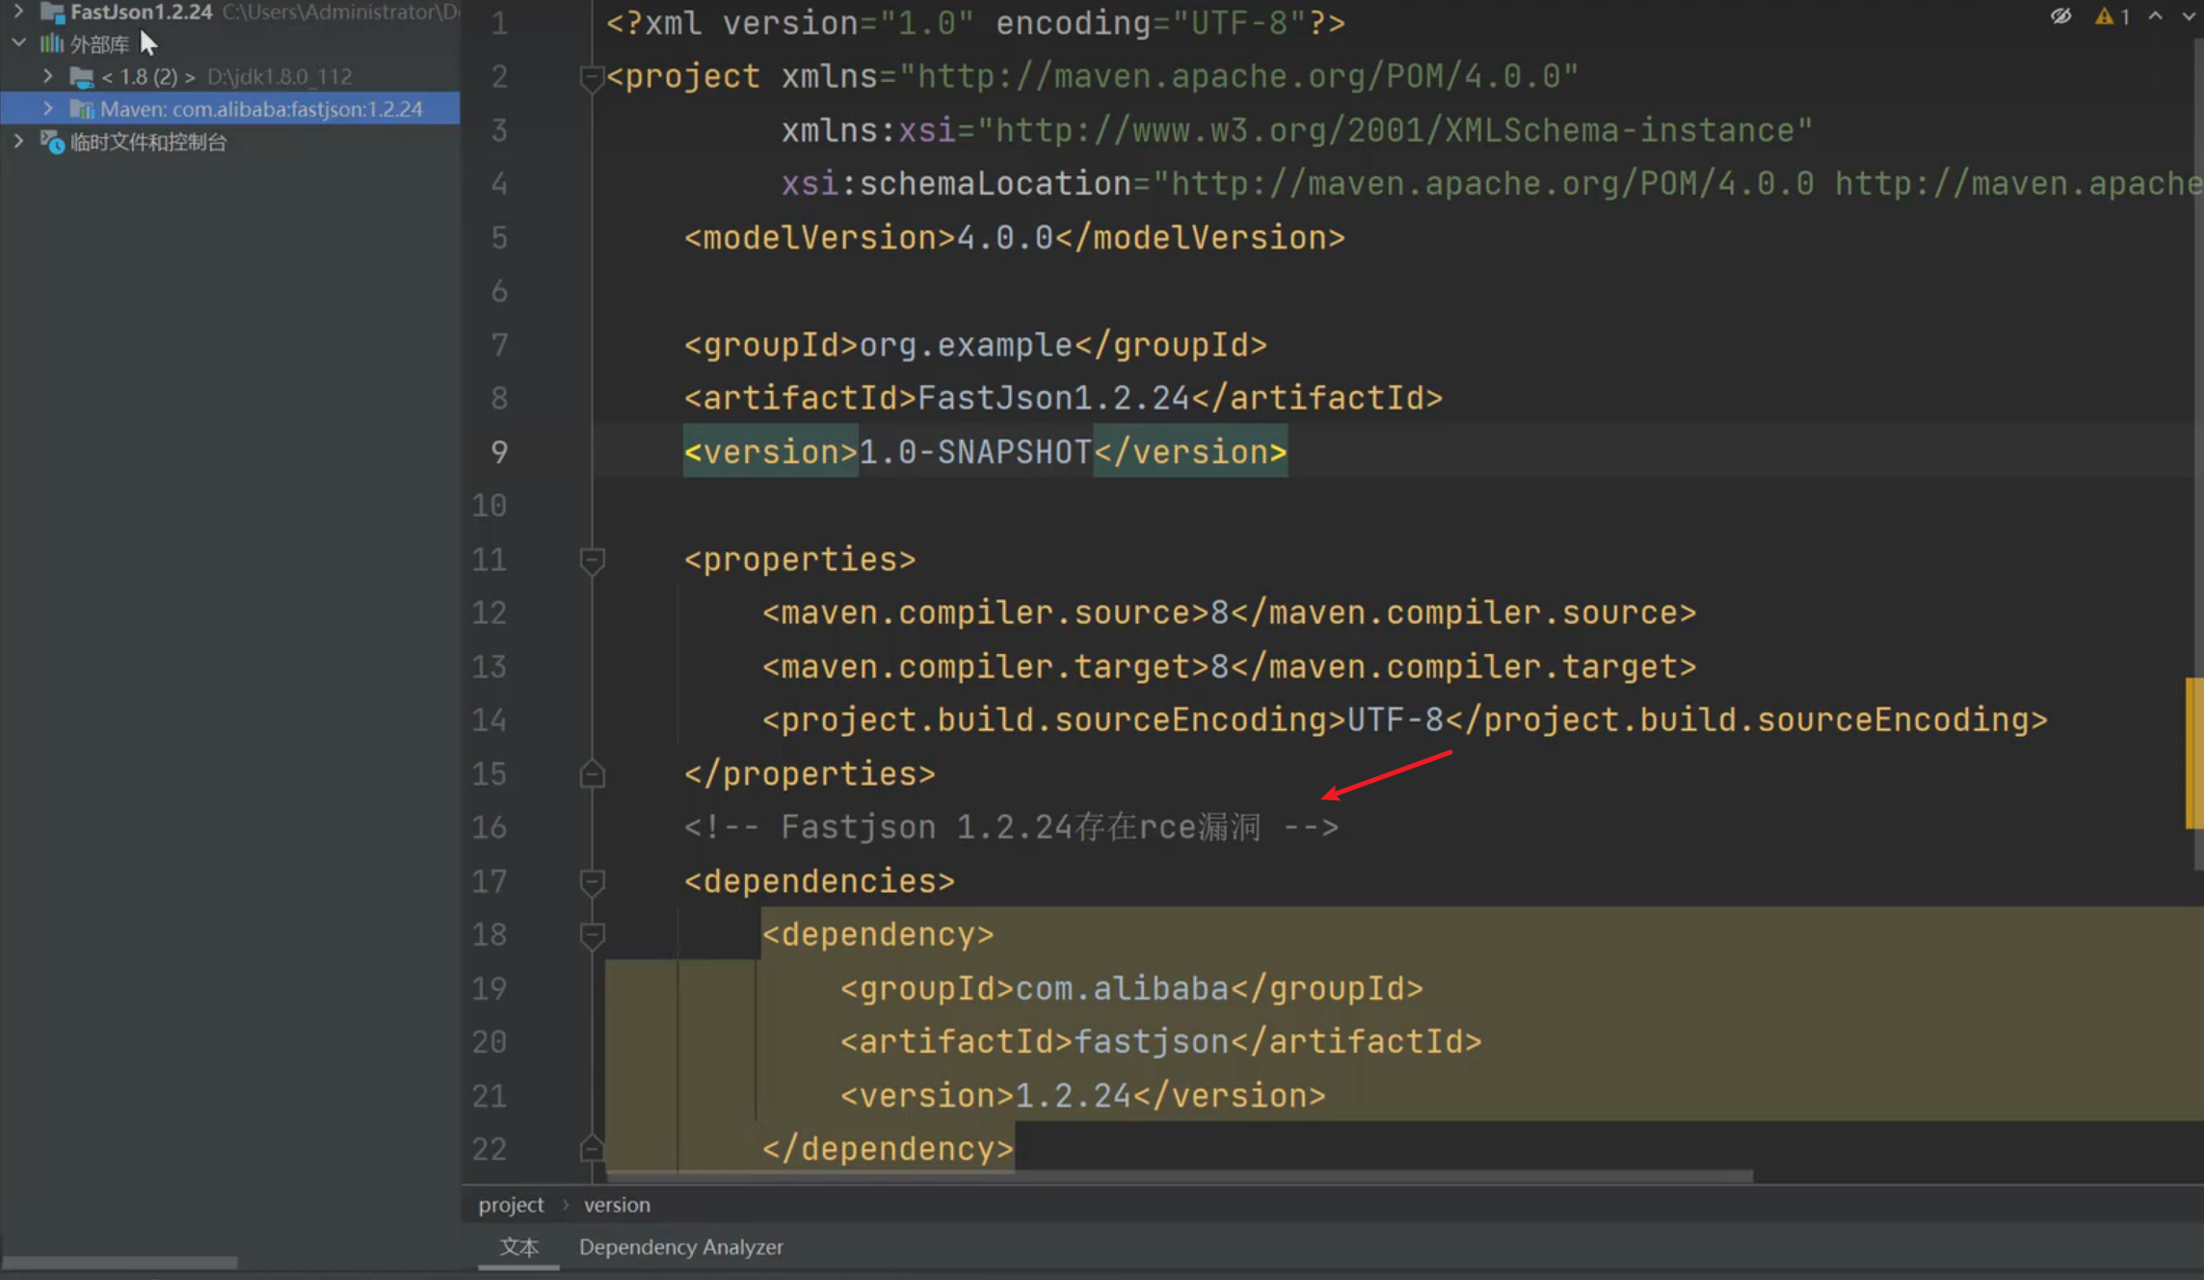The image size is (2204, 1280).
Task: Click the editor horizontal scrollbar
Action: (x=1178, y=1176)
